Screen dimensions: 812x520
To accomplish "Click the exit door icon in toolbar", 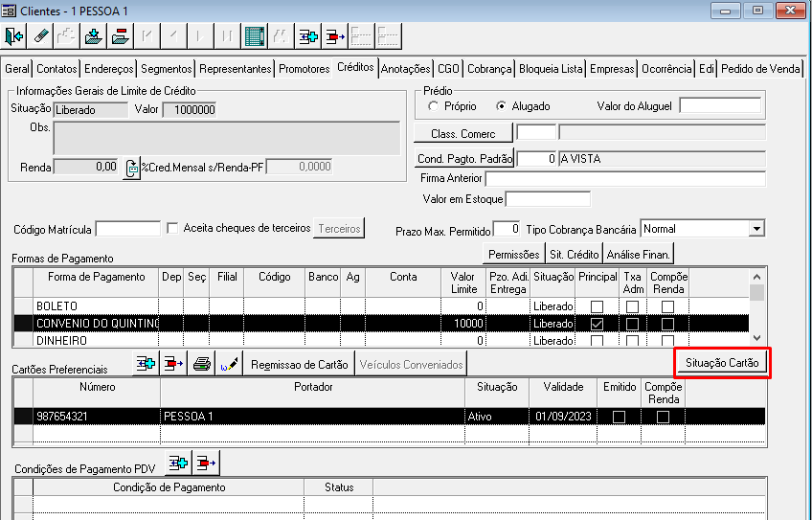I will coord(14,36).
